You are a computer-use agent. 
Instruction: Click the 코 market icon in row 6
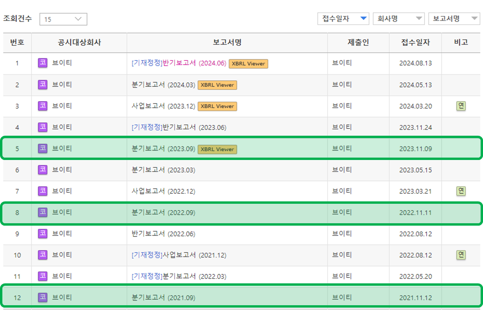click(x=43, y=170)
